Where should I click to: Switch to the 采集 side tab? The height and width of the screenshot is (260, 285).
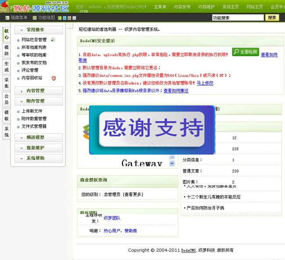7,83
